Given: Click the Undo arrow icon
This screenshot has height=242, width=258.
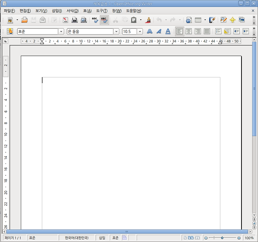Looking at the screenshot, I should point(159,20).
